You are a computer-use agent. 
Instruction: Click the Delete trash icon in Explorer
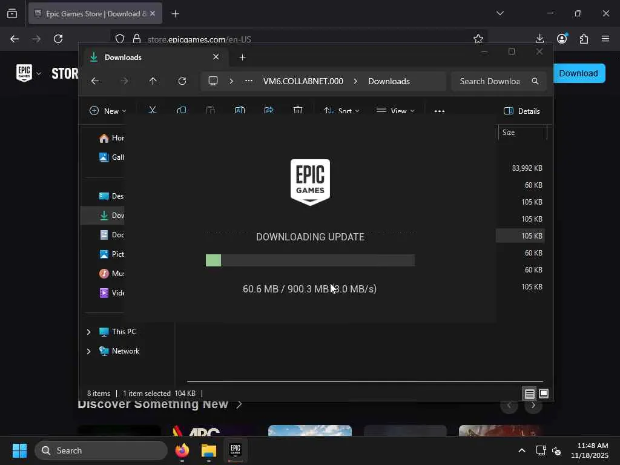click(298, 110)
